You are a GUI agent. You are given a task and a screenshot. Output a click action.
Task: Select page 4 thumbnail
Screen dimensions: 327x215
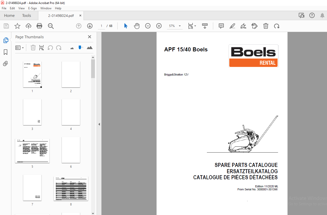click(x=71, y=112)
